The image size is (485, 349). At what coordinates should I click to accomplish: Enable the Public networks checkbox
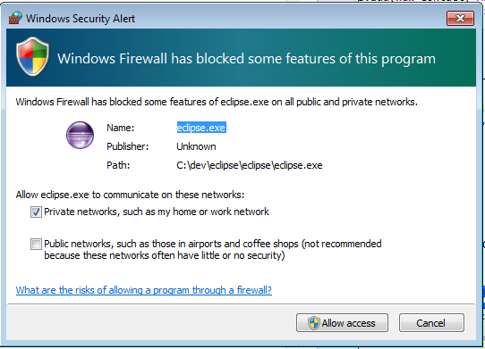coord(36,244)
